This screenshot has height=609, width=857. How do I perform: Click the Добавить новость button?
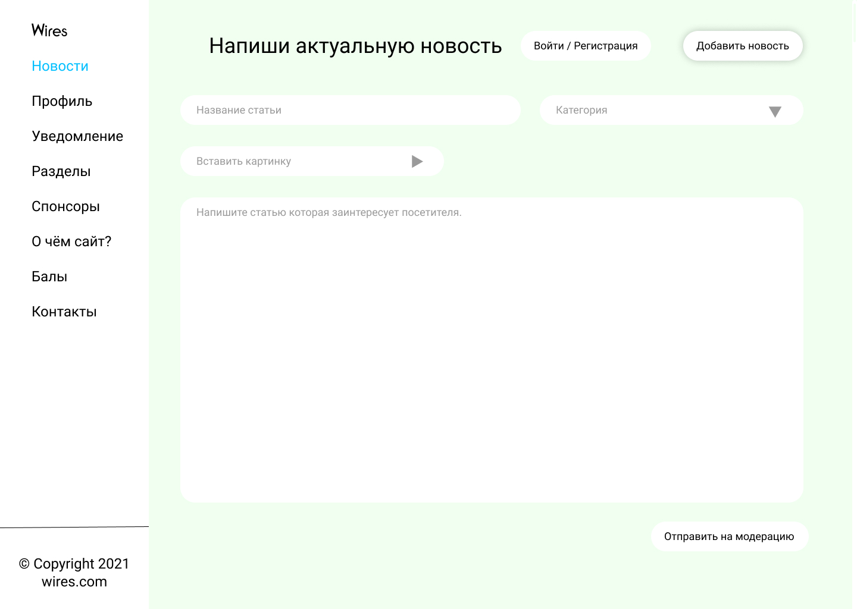click(x=743, y=46)
